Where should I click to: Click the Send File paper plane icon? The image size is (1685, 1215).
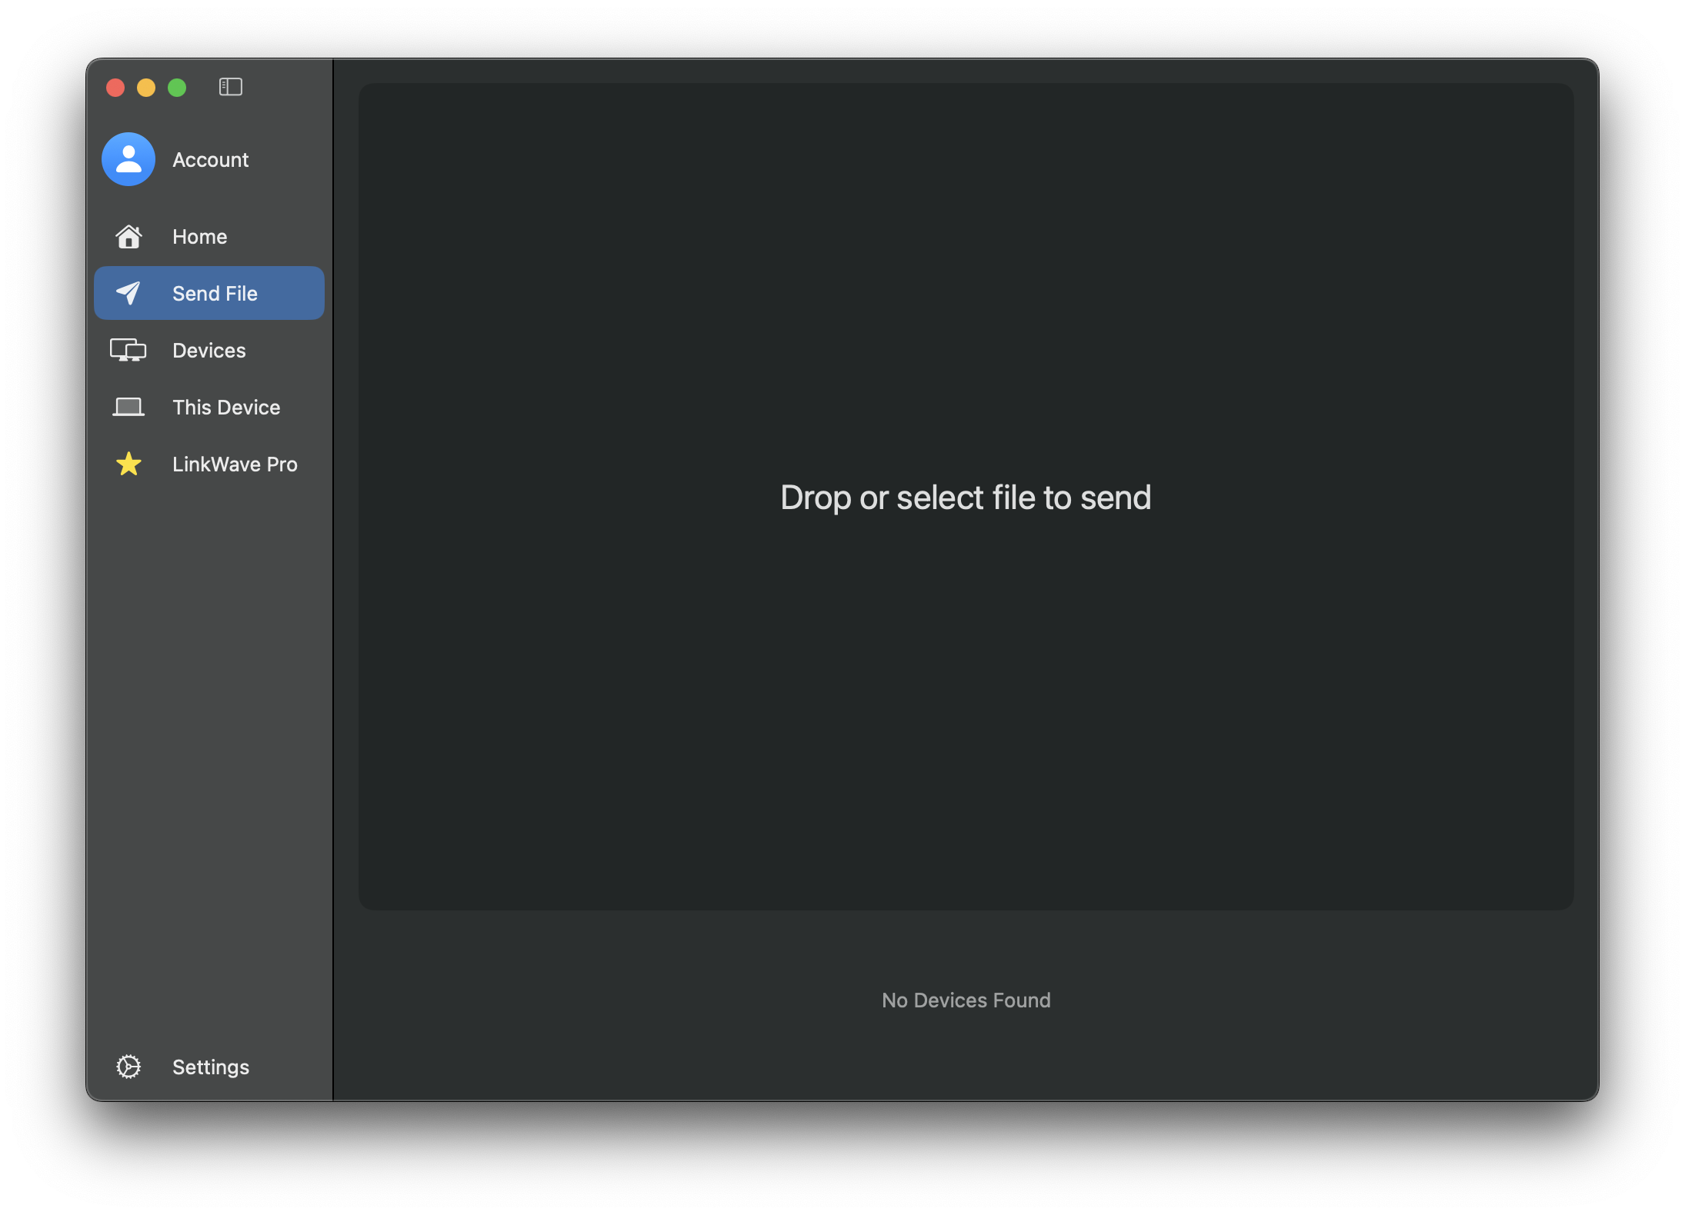[128, 293]
